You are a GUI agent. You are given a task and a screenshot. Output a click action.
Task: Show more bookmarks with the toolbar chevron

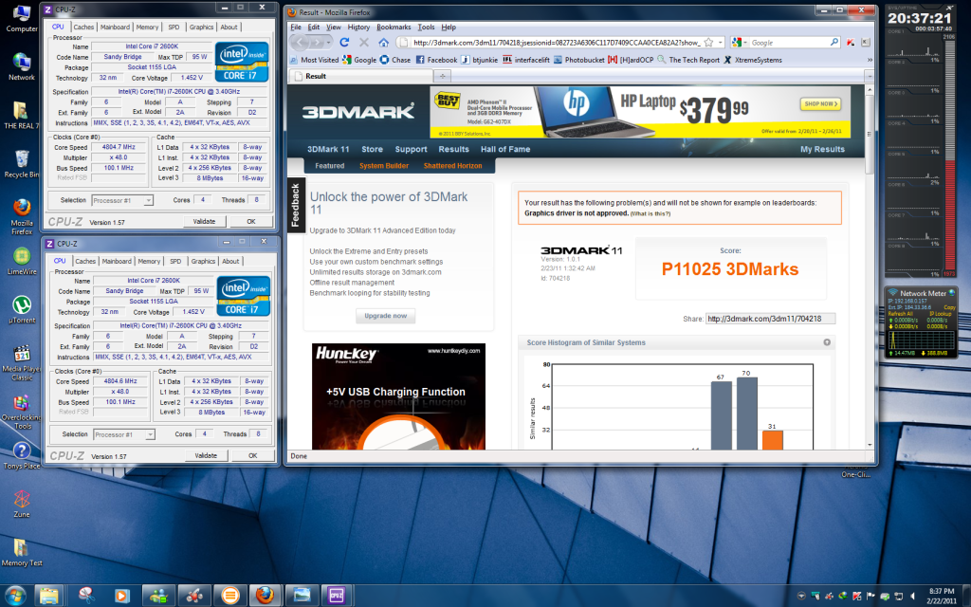pyautogui.click(x=870, y=60)
